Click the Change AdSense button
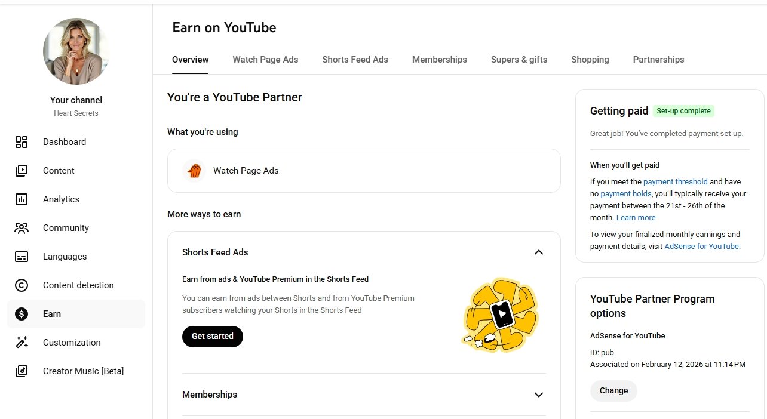The image size is (767, 419). (x=613, y=391)
